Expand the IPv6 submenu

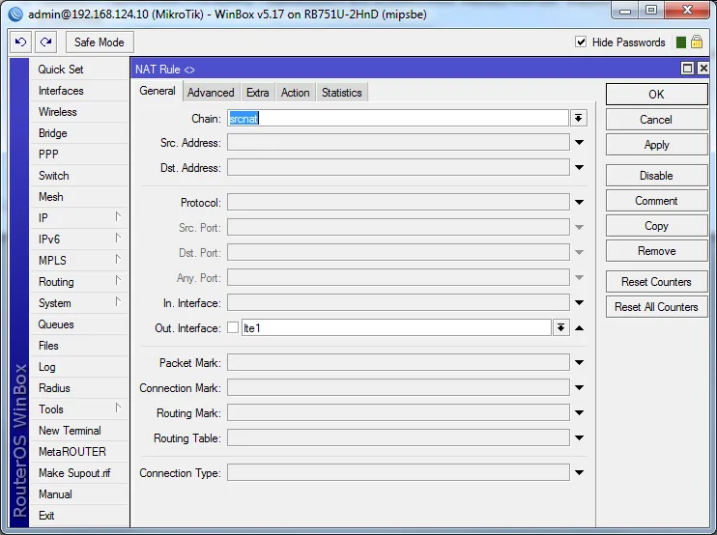point(78,239)
